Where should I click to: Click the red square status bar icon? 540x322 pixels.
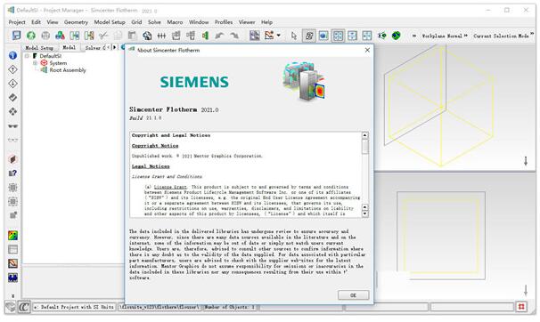coord(521,306)
